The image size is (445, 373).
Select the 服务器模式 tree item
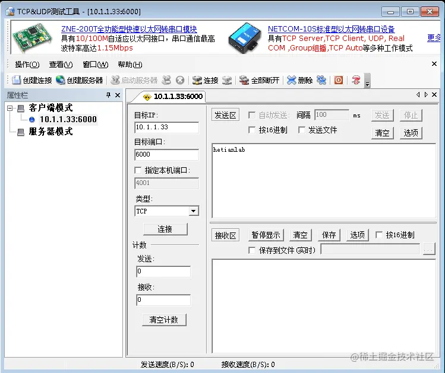(51, 132)
